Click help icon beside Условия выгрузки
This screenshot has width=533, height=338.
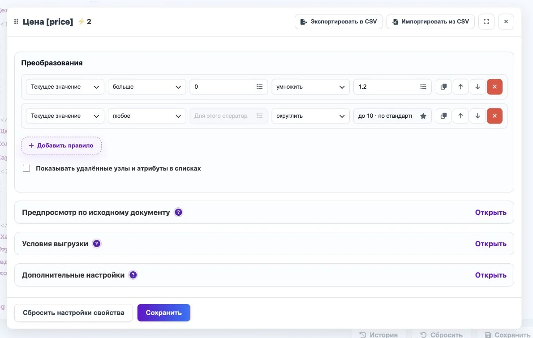pyautogui.click(x=97, y=244)
